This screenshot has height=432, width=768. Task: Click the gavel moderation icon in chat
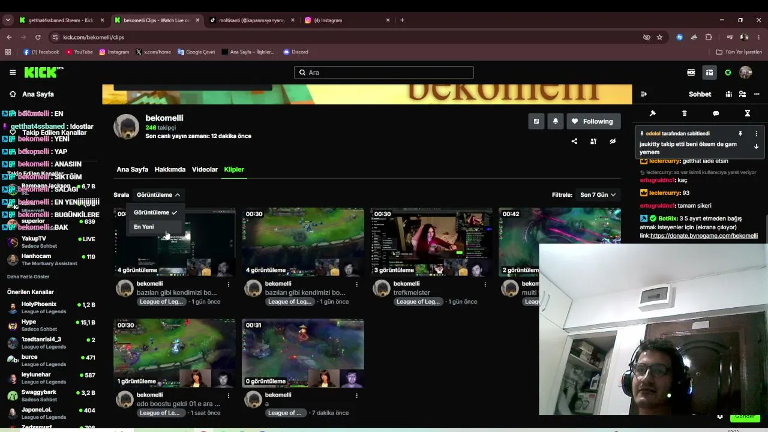tap(653, 113)
